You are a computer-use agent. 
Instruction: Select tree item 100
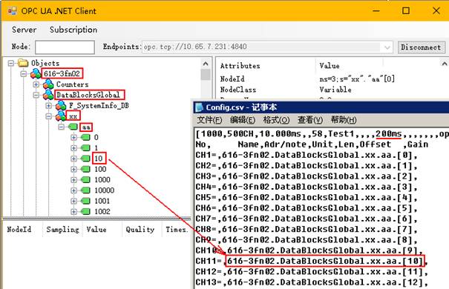point(100,169)
